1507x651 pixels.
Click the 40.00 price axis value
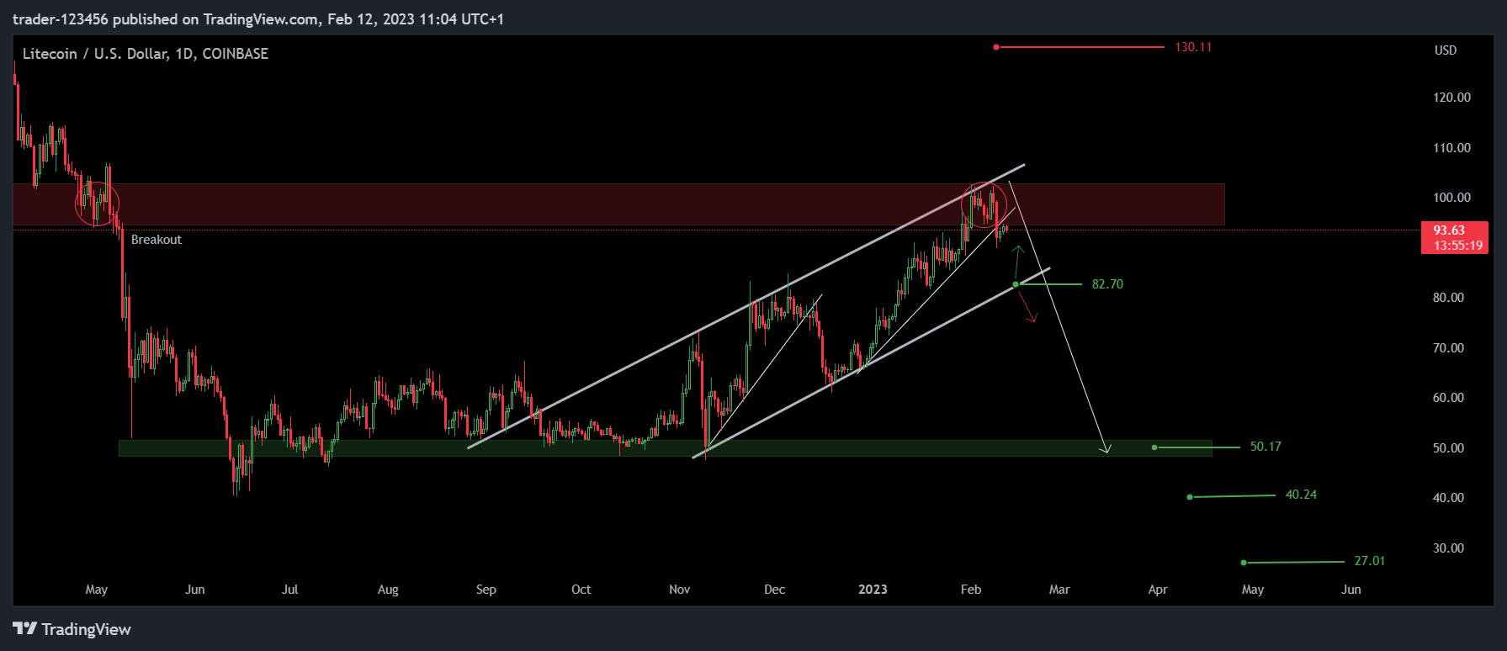coord(1448,498)
